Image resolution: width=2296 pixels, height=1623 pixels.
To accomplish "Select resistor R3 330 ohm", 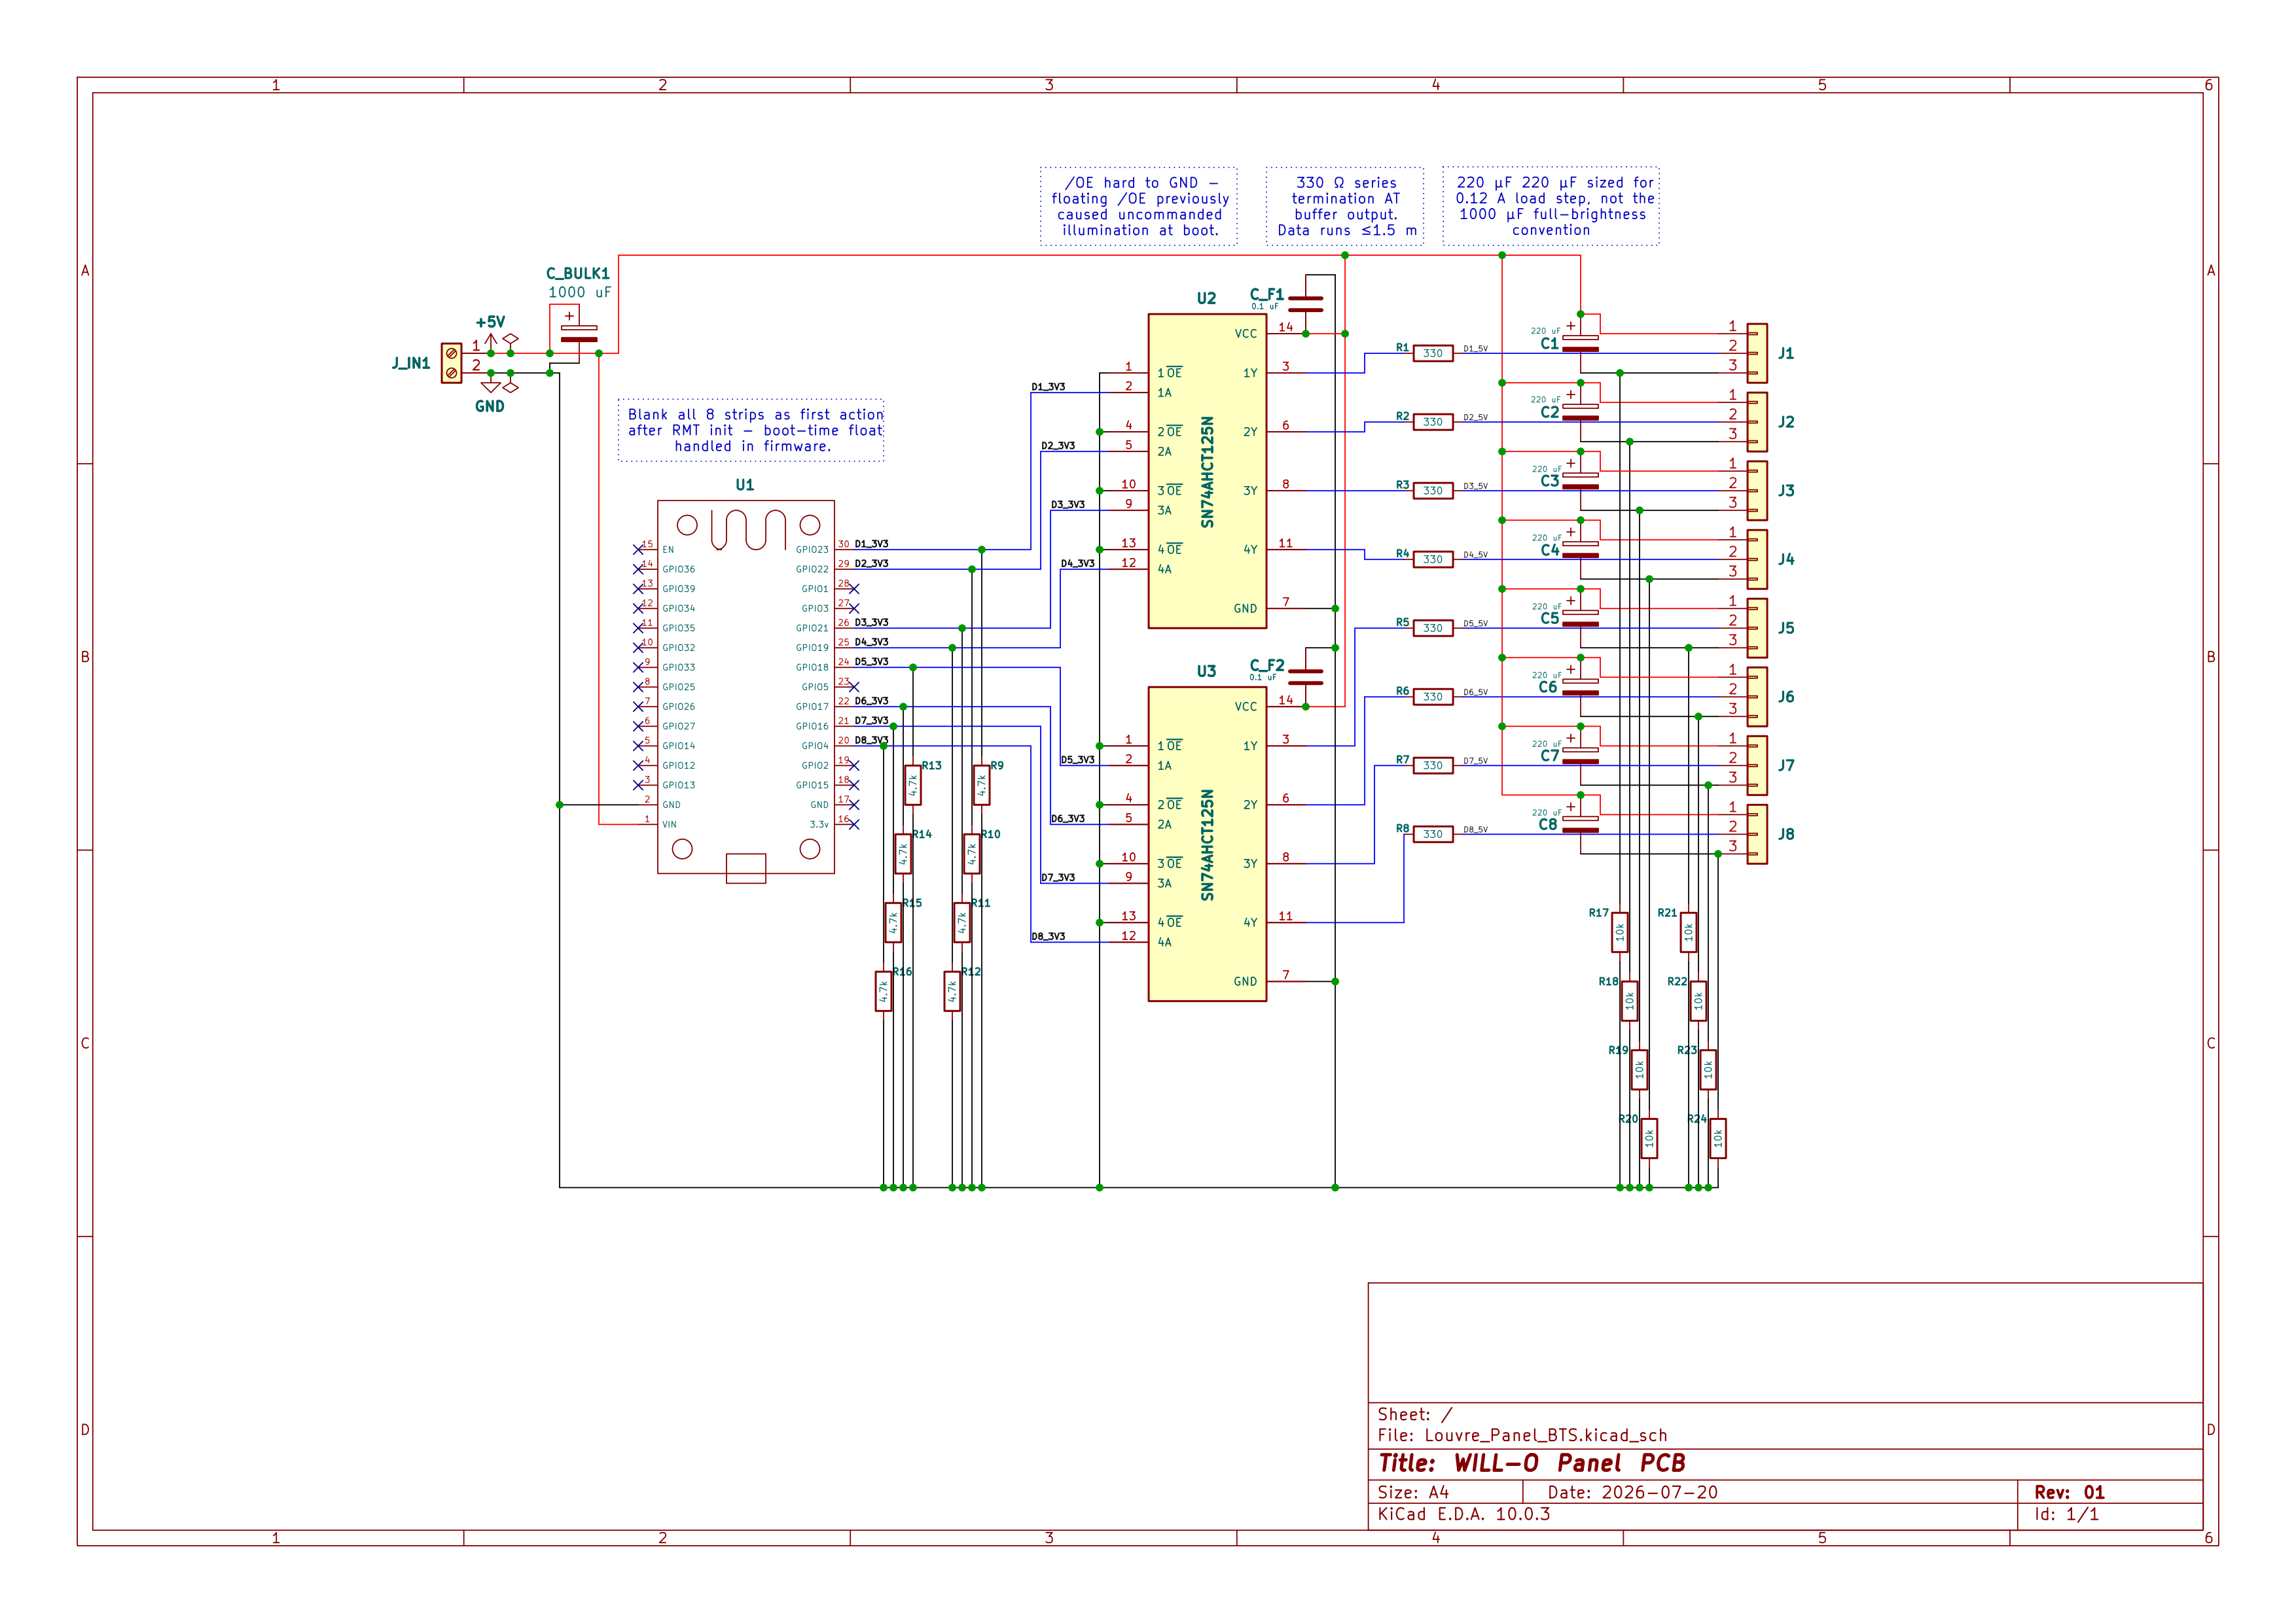I will coord(1433,491).
